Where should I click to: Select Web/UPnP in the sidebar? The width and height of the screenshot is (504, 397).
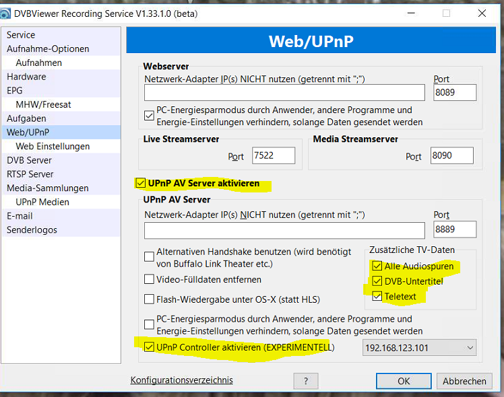tap(61, 133)
